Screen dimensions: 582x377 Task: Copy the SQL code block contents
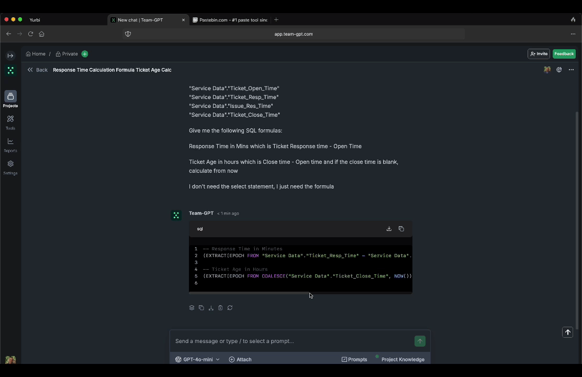(401, 229)
